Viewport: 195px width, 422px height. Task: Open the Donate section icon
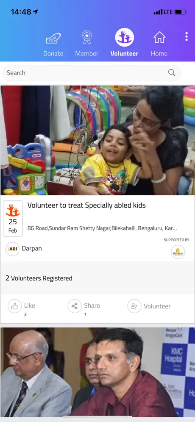53,38
